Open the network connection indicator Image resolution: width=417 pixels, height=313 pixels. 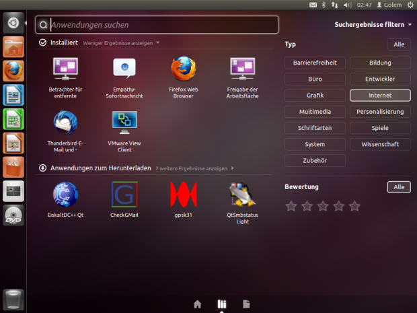[x=334, y=5]
